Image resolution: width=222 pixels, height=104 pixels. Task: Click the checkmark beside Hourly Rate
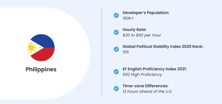click(116, 32)
